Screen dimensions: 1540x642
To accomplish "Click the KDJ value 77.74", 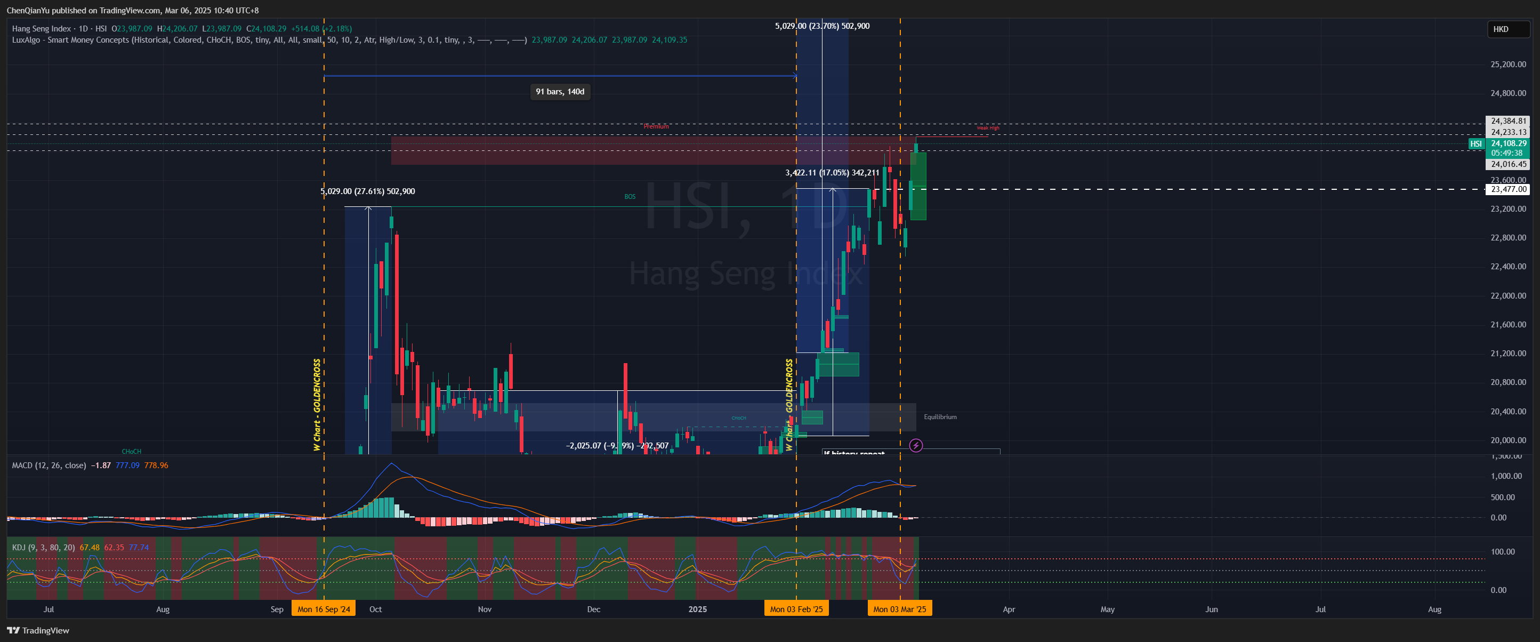I will tap(139, 547).
